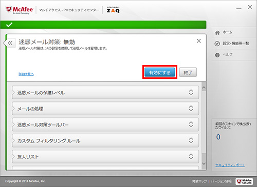The width and height of the screenshot is (257, 187).
Task: Click expand arrows on カスタム フィルタリング ルール row
Action: [x=191, y=140]
